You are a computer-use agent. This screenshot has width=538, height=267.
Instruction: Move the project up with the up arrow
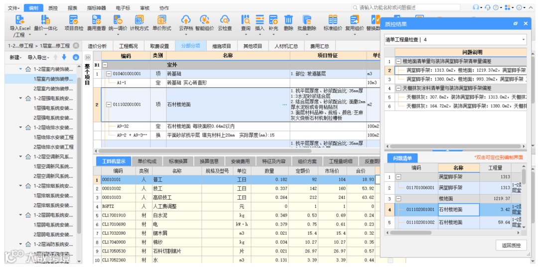click(x=55, y=57)
